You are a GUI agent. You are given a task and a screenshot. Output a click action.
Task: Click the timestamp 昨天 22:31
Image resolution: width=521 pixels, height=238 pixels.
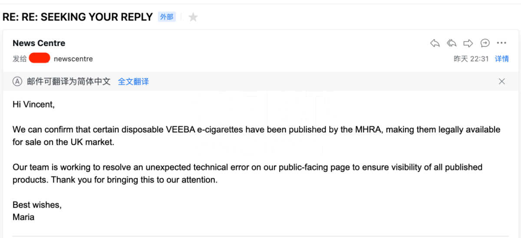click(471, 59)
